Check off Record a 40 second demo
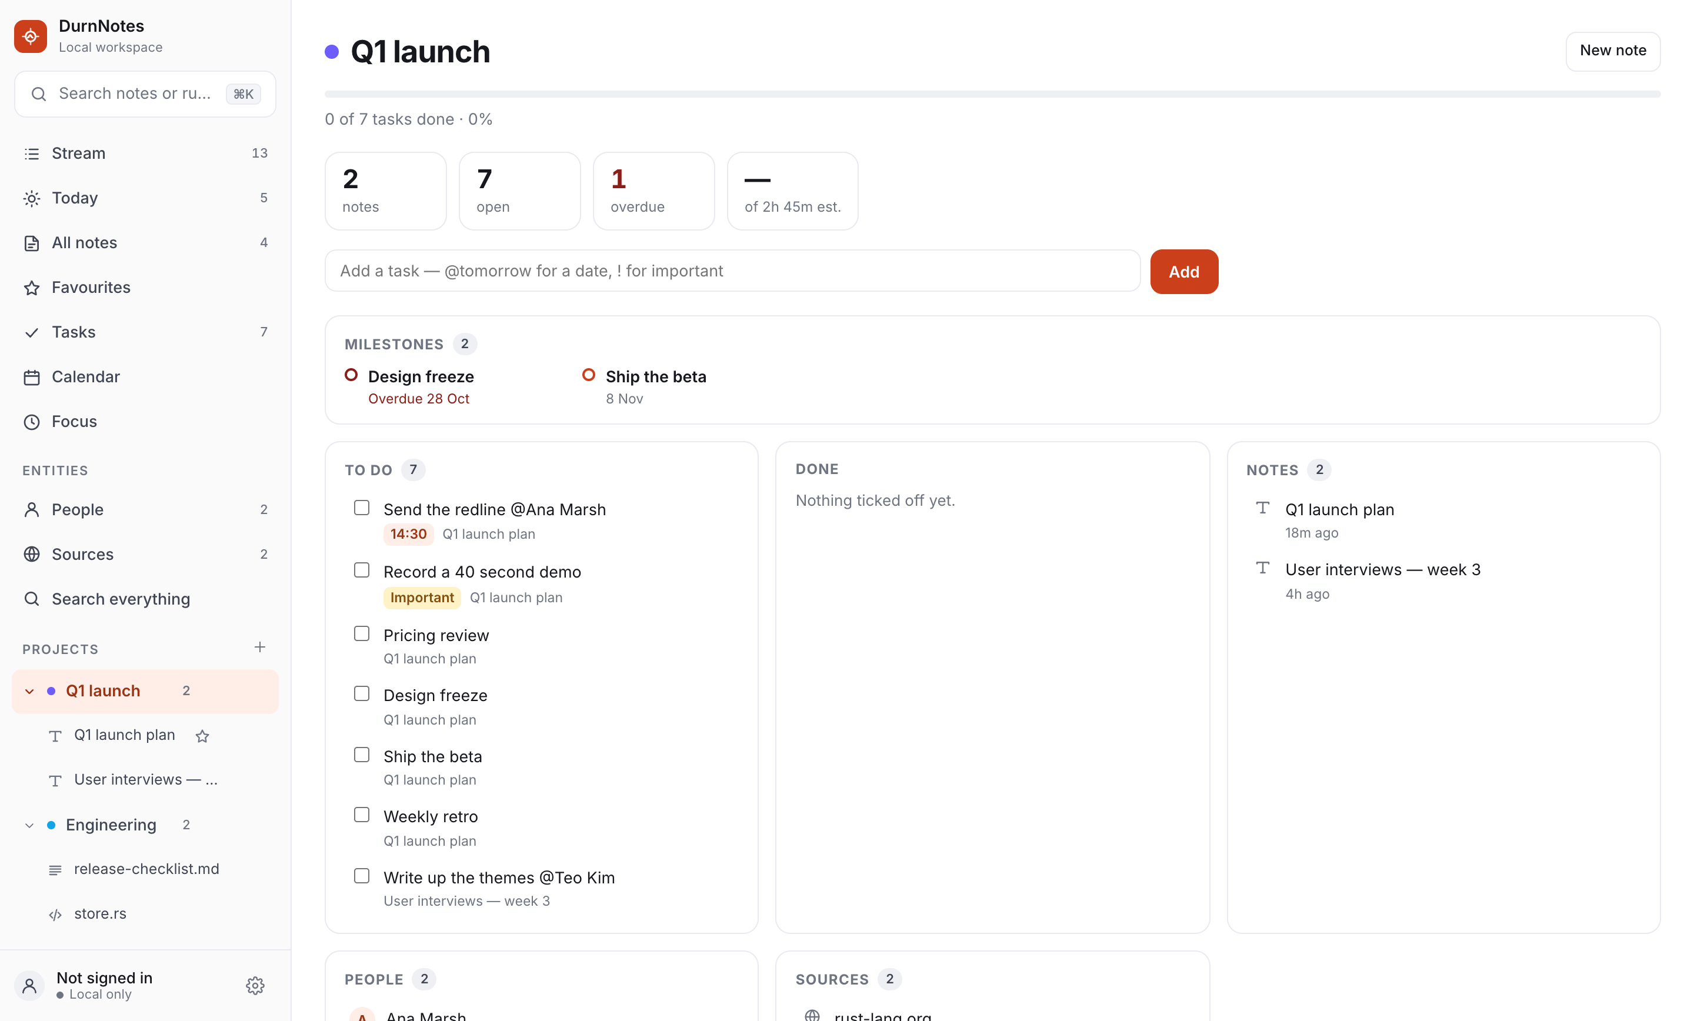The width and height of the screenshot is (1694, 1021). [x=362, y=570]
